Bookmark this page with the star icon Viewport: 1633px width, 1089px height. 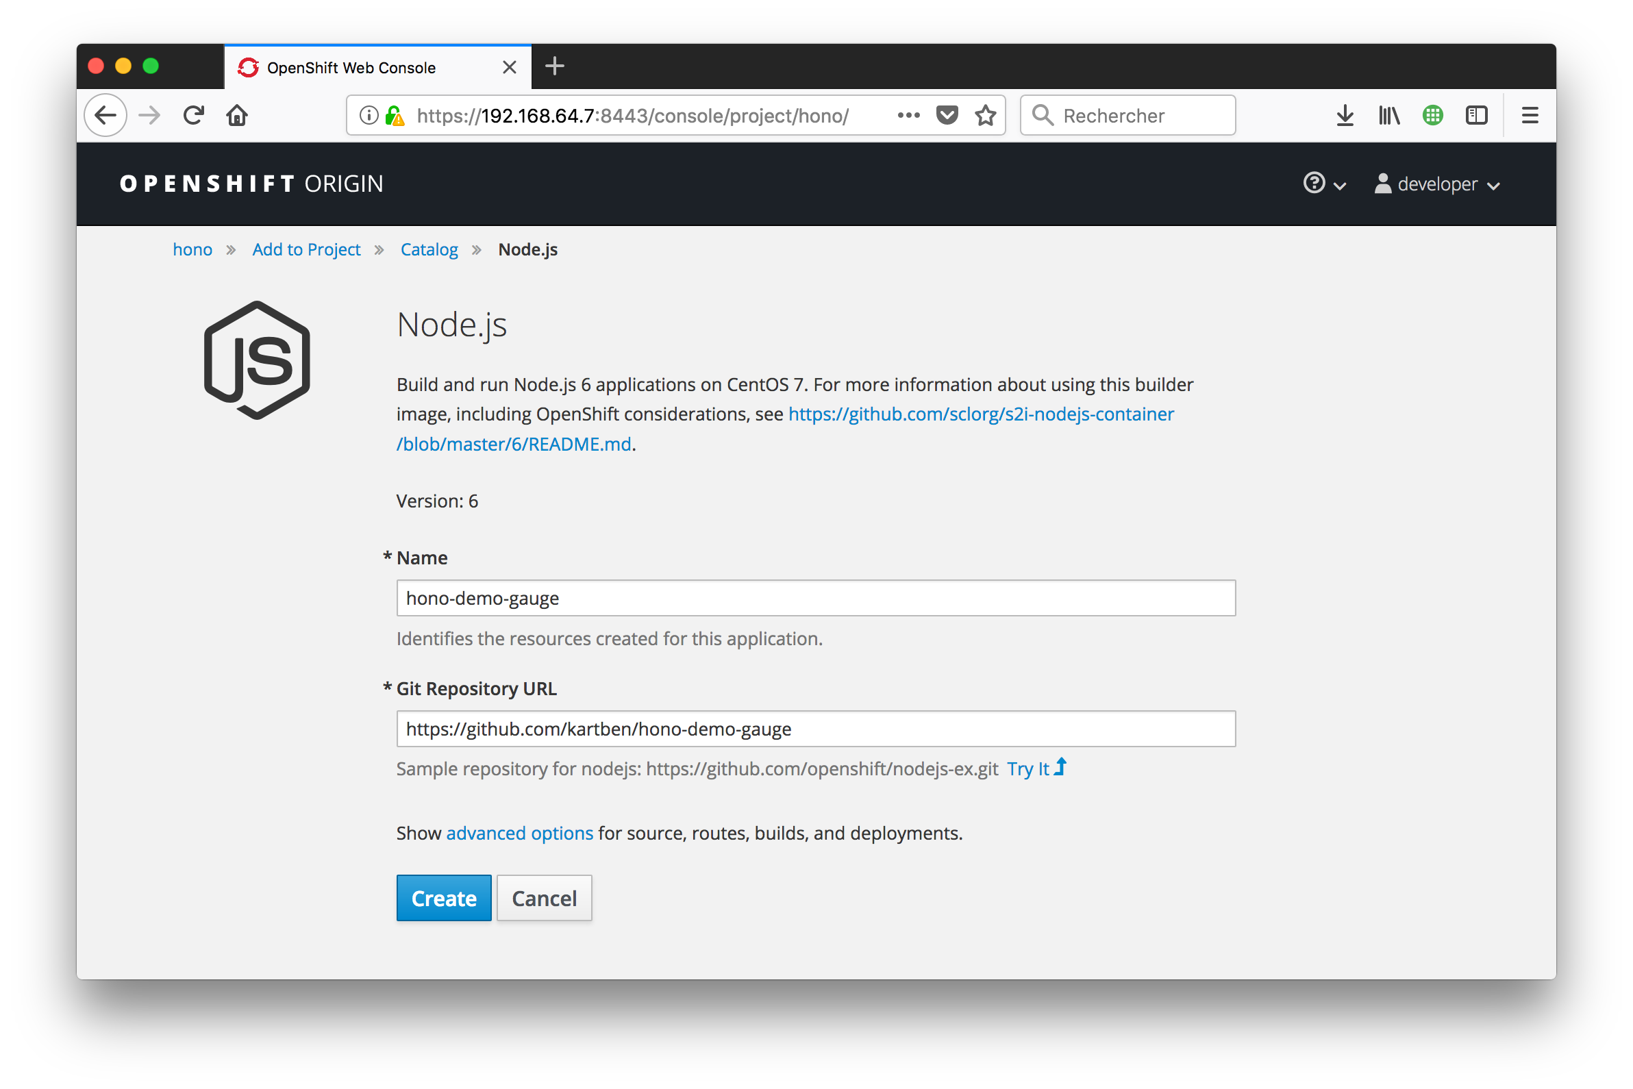click(985, 115)
